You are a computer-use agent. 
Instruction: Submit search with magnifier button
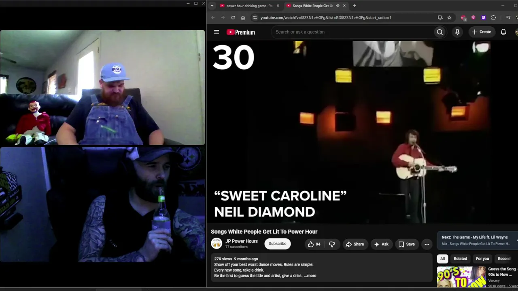tap(440, 32)
